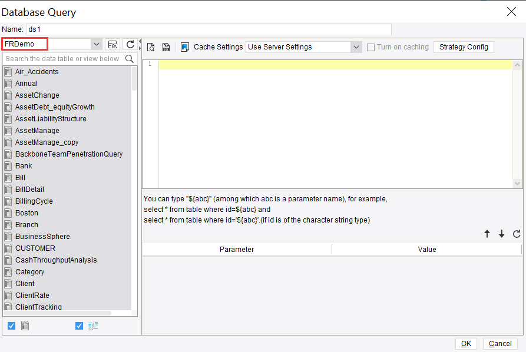Screen dimensions: 526x352
Task: Confirm the query with OK
Action: pos(466,344)
